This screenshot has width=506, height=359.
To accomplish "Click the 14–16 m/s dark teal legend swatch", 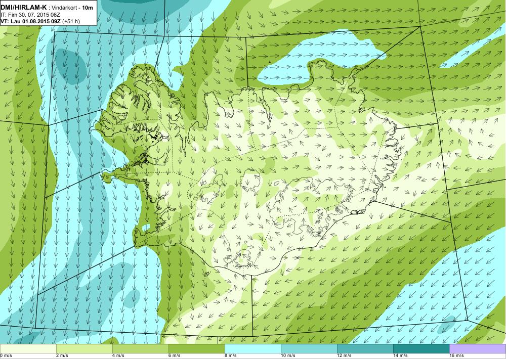I will (x=421, y=349).
